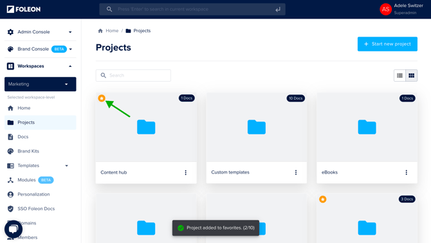The image size is (431, 243).
Task: Open the Marketing workspace dropdown
Action: pyautogui.click(x=40, y=84)
